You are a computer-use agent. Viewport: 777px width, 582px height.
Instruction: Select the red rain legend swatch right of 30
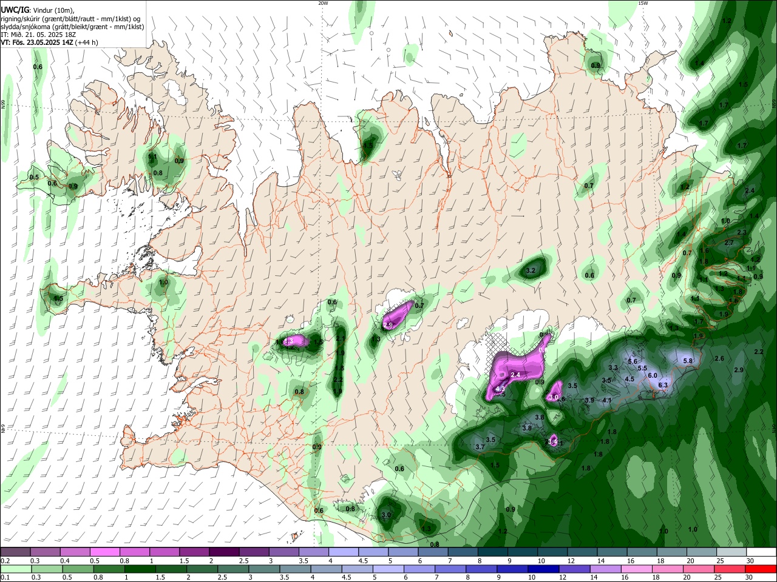(x=761, y=569)
